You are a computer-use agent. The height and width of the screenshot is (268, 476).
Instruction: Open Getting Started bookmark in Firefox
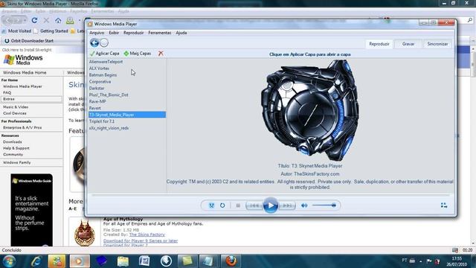pyautogui.click(x=51, y=31)
